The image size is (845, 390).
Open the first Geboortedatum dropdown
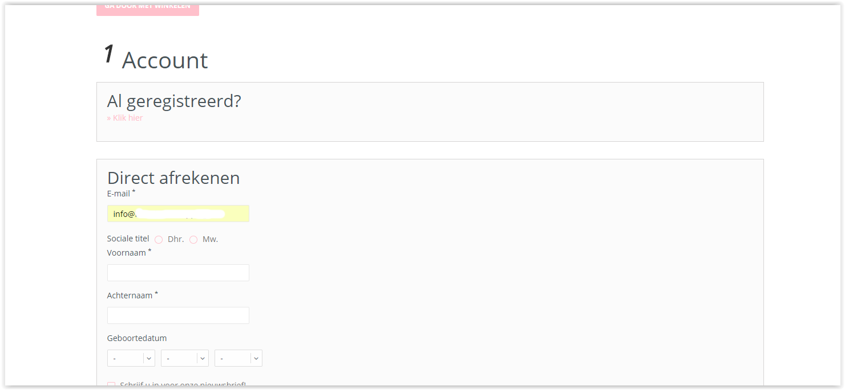click(131, 358)
